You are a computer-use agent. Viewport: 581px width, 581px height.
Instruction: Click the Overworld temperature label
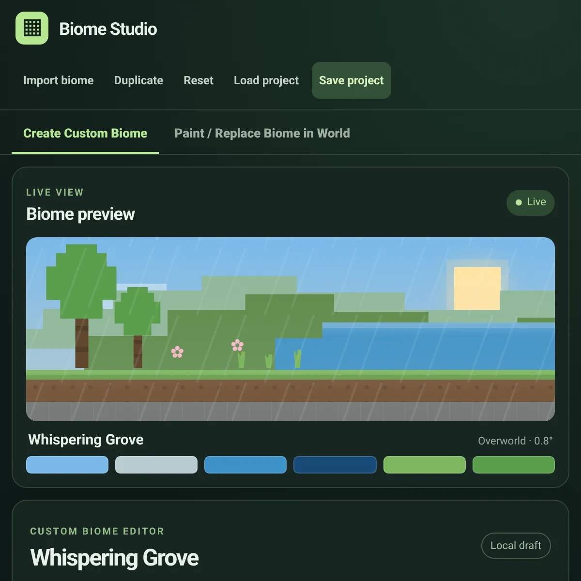[515, 441]
